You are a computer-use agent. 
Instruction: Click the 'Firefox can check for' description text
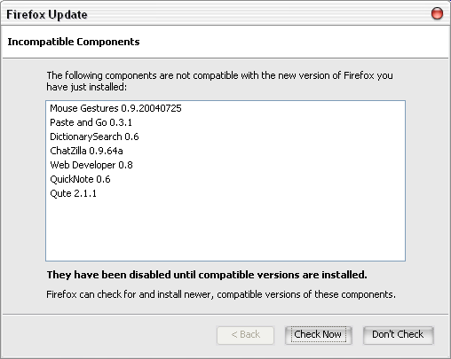click(221, 294)
